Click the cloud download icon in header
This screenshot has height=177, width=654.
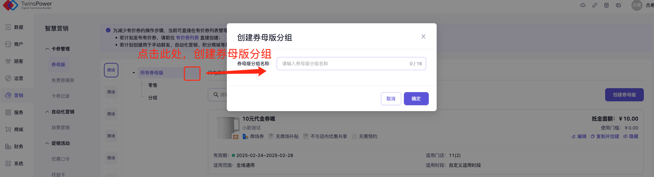583,5
